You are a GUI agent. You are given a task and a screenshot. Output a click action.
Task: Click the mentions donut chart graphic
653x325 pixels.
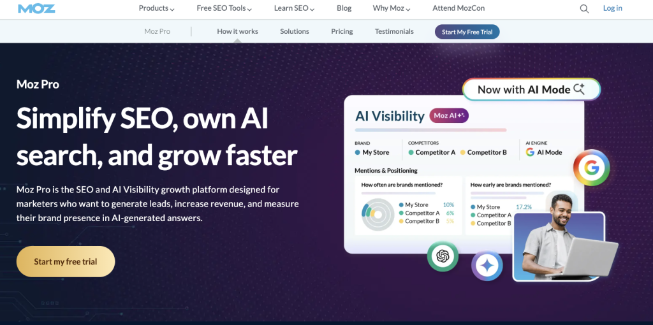pos(378,214)
